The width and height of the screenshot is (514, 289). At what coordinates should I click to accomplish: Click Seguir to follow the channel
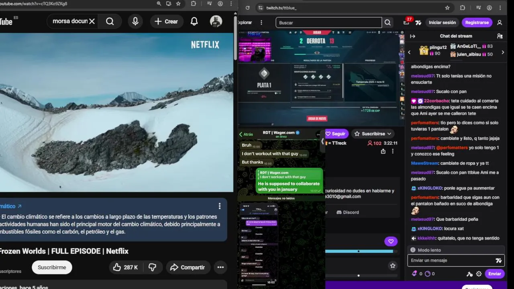(336, 134)
